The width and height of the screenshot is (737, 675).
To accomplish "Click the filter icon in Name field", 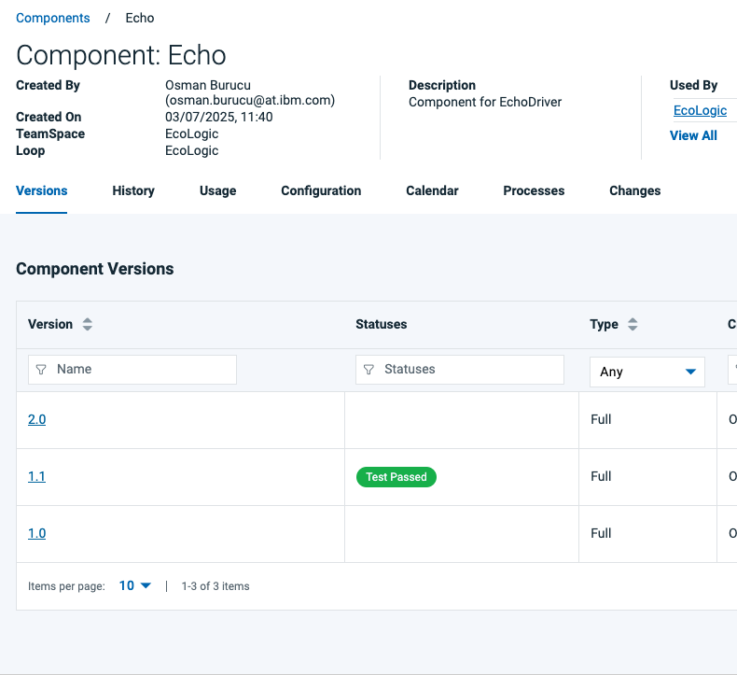I will click(41, 370).
